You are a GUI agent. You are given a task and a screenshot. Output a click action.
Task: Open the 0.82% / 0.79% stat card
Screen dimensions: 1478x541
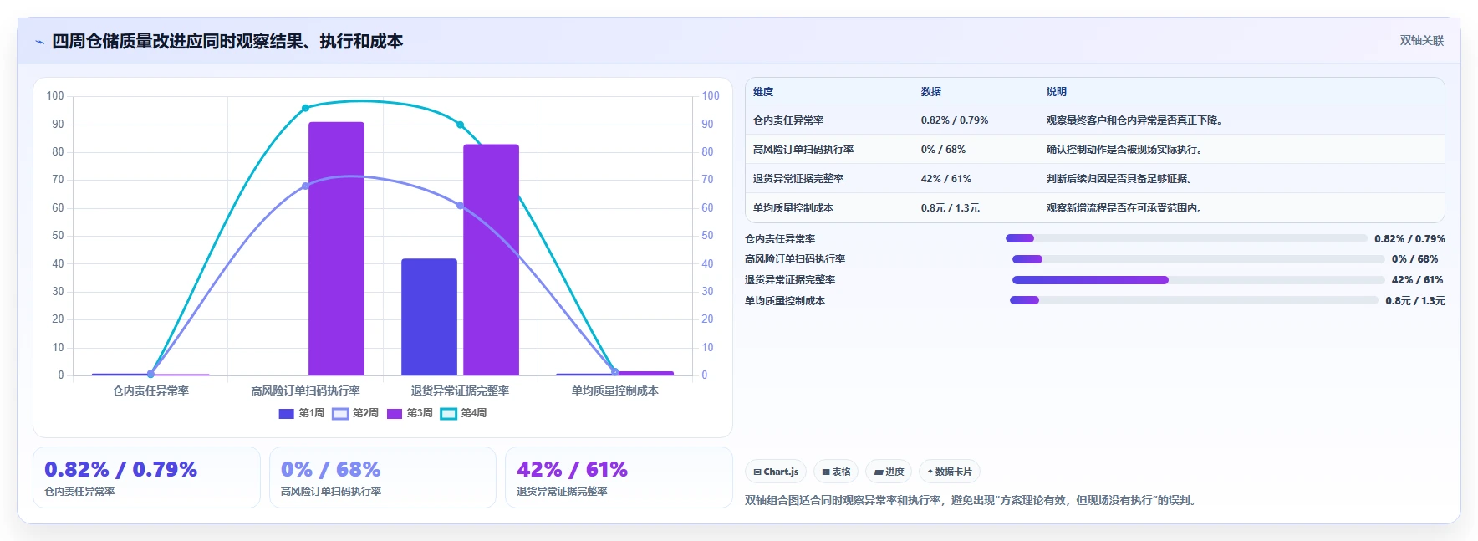point(146,477)
